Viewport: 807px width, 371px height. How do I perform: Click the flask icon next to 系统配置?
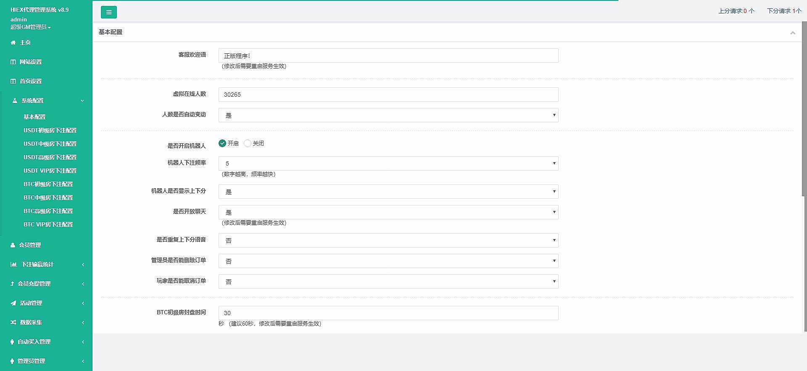click(x=15, y=100)
